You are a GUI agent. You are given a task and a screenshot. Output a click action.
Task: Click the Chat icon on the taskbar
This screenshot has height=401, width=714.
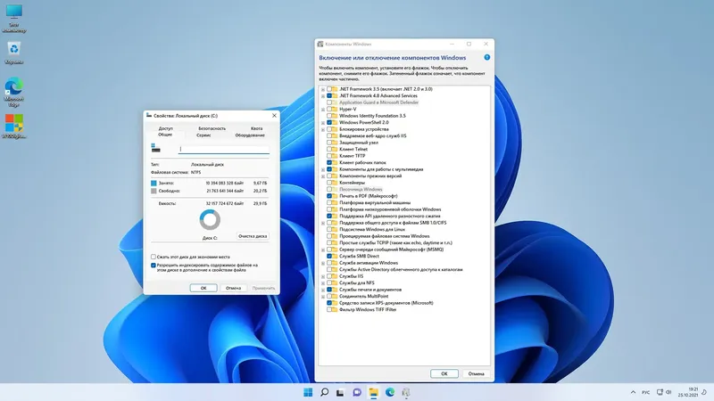point(357,392)
